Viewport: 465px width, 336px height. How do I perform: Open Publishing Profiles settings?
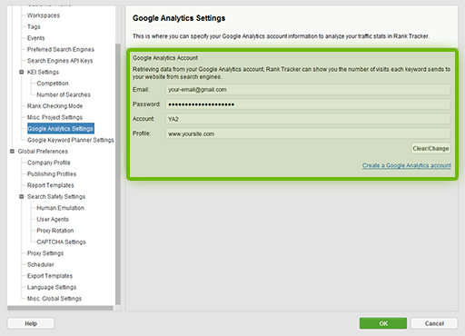point(52,174)
